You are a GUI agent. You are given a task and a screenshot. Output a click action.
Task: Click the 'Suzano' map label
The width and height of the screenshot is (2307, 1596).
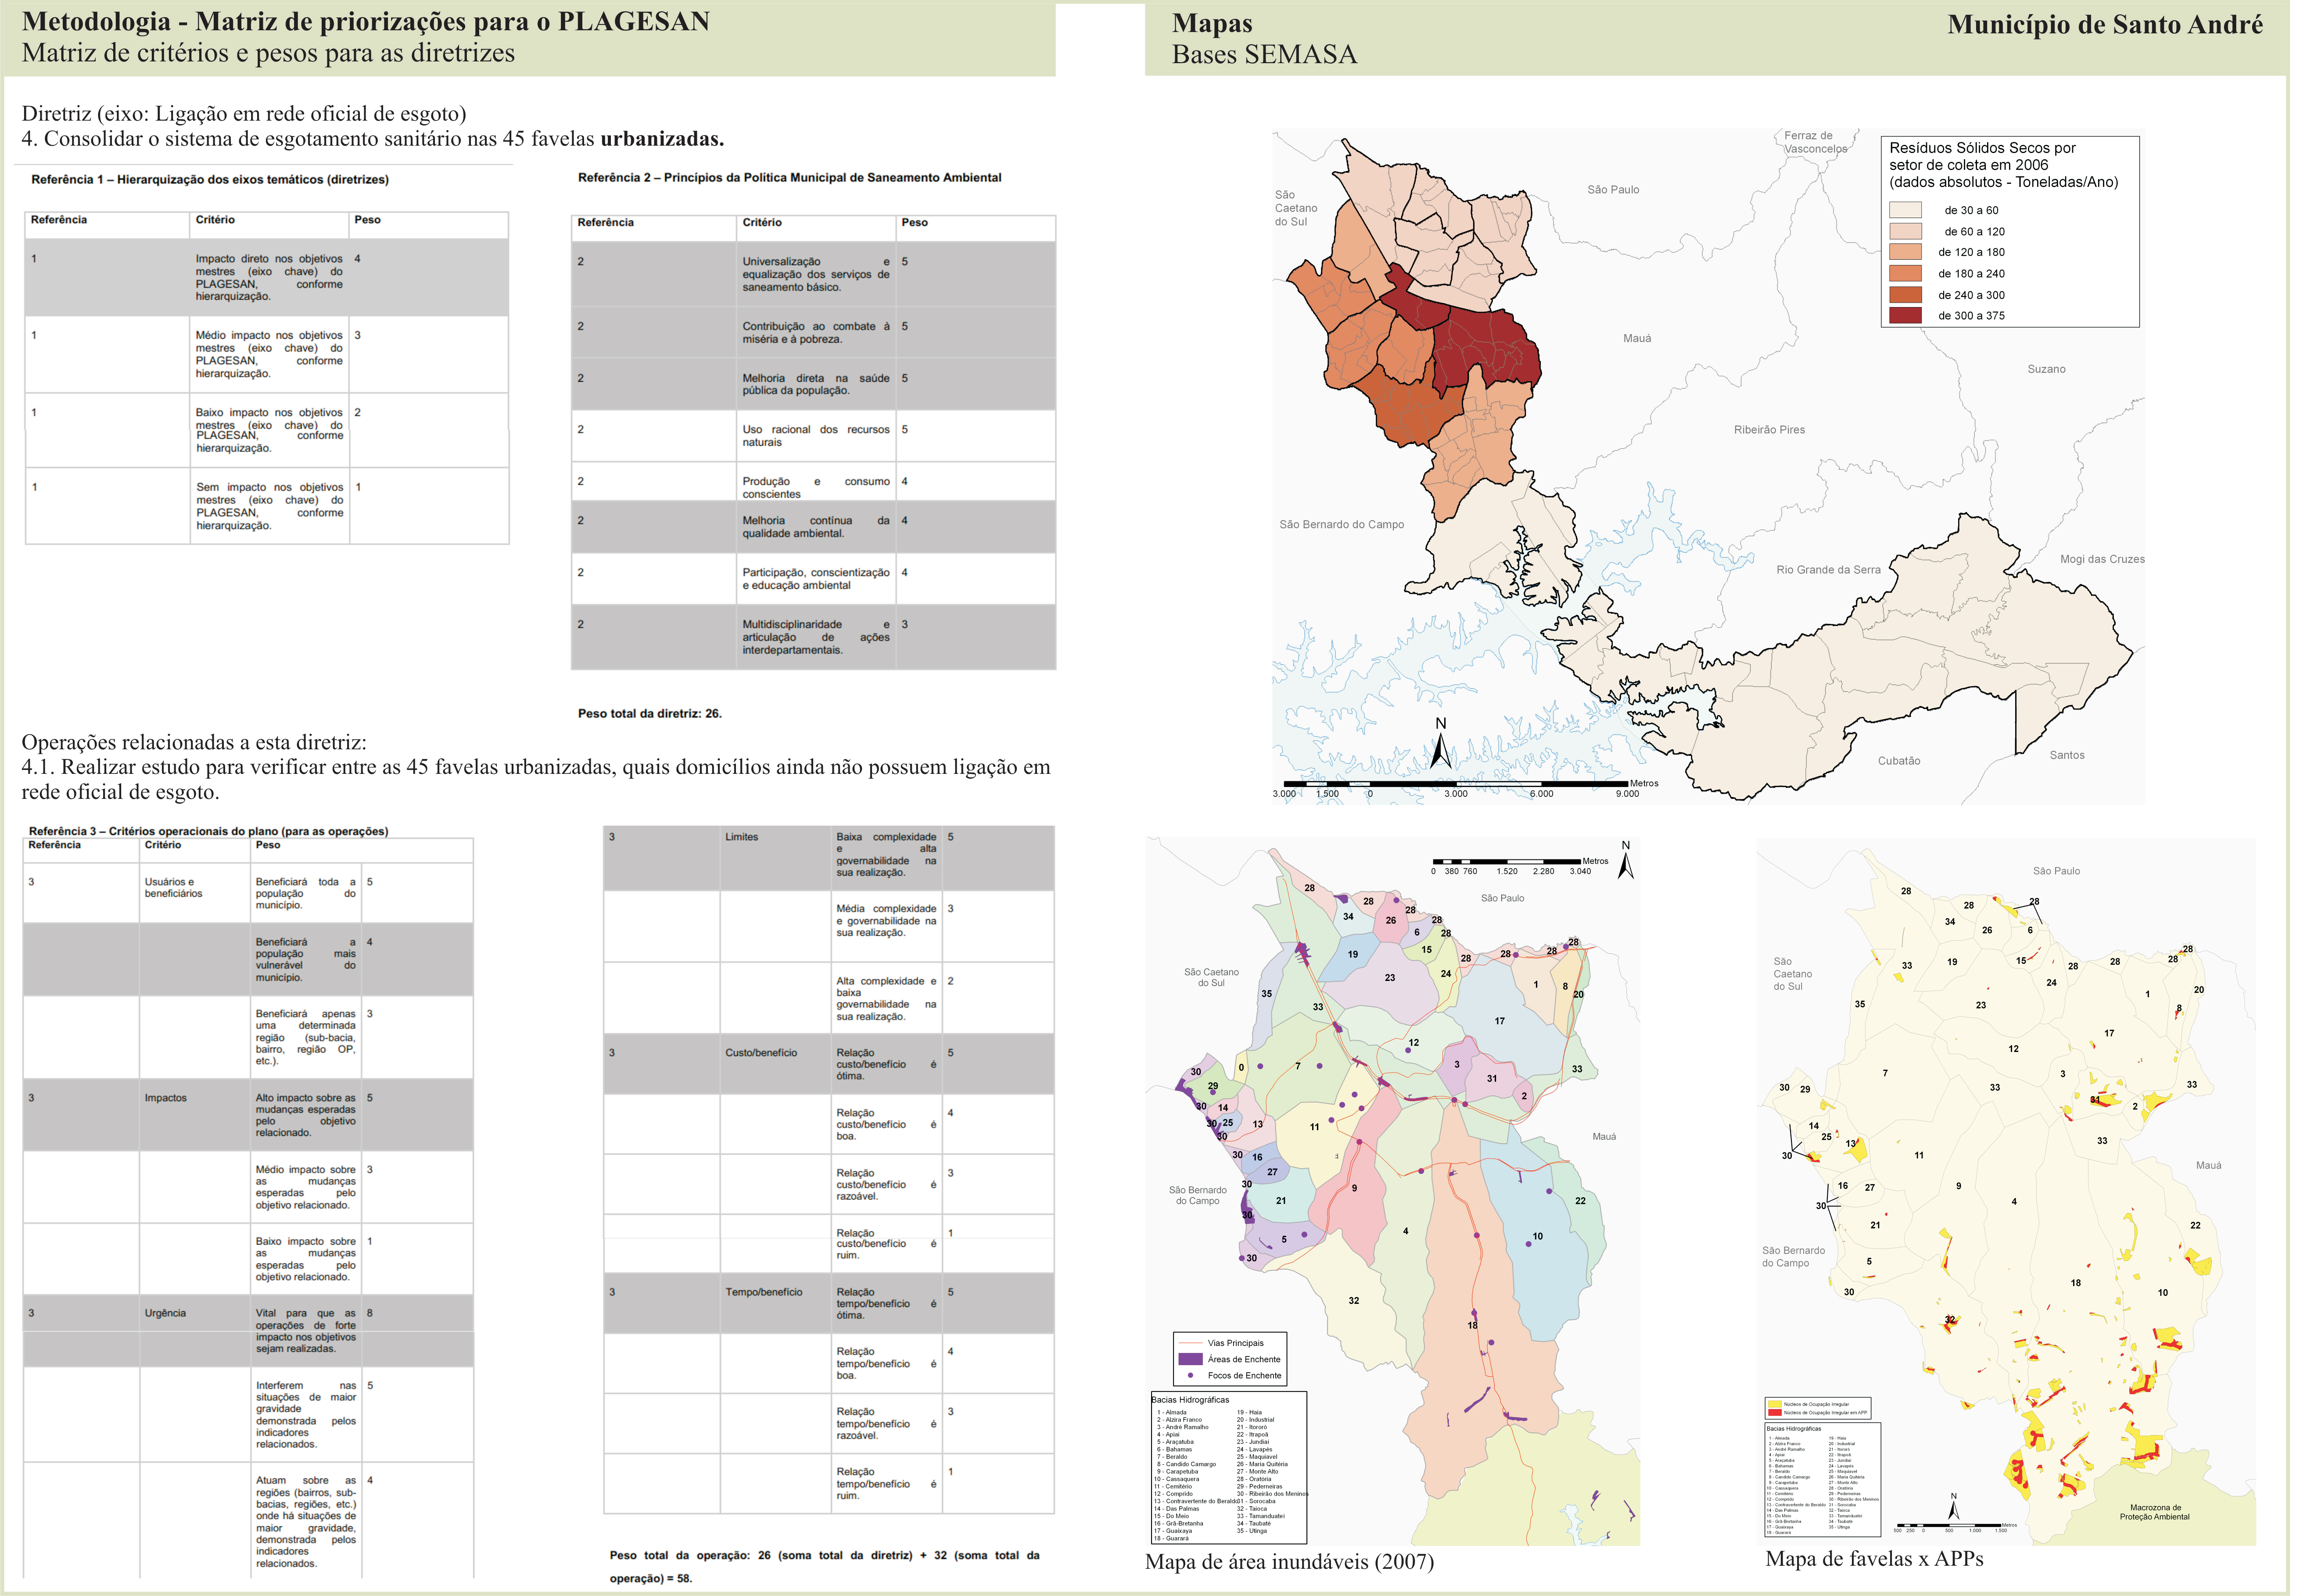click(x=2046, y=369)
